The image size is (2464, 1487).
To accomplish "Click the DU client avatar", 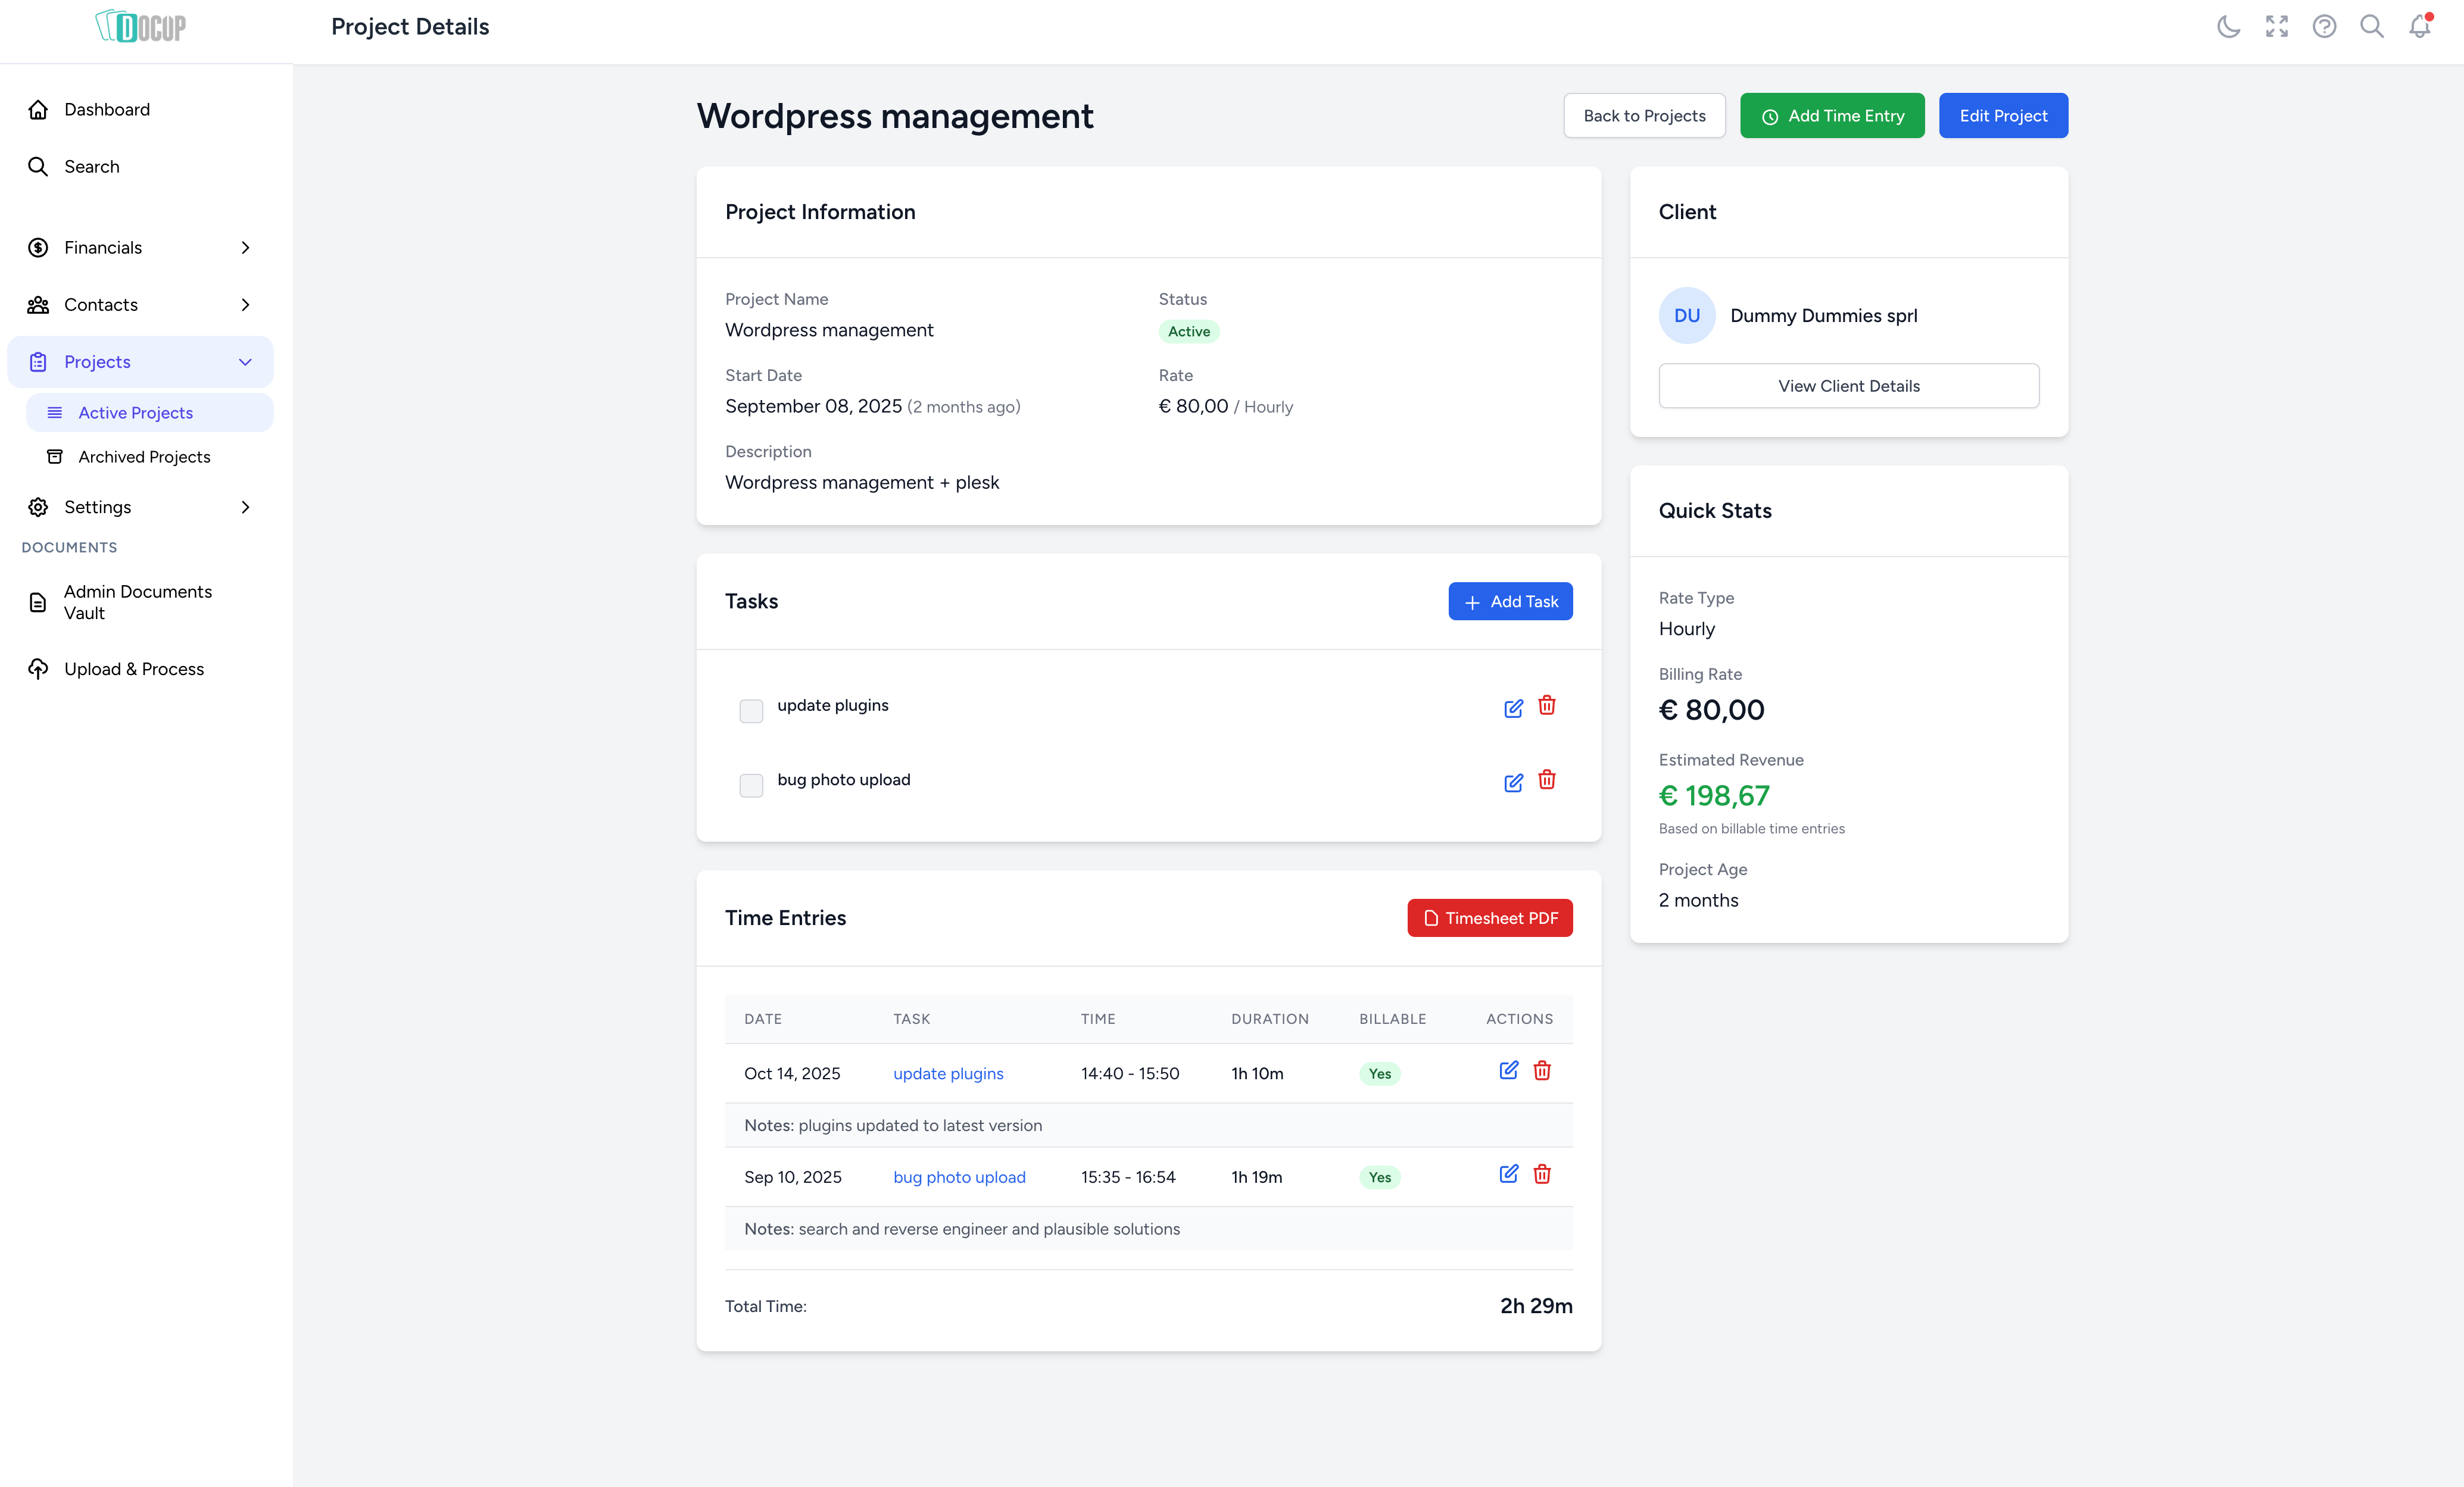I will (x=1687, y=315).
